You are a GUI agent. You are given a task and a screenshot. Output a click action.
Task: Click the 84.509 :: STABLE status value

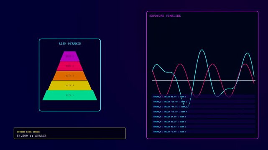31,136
